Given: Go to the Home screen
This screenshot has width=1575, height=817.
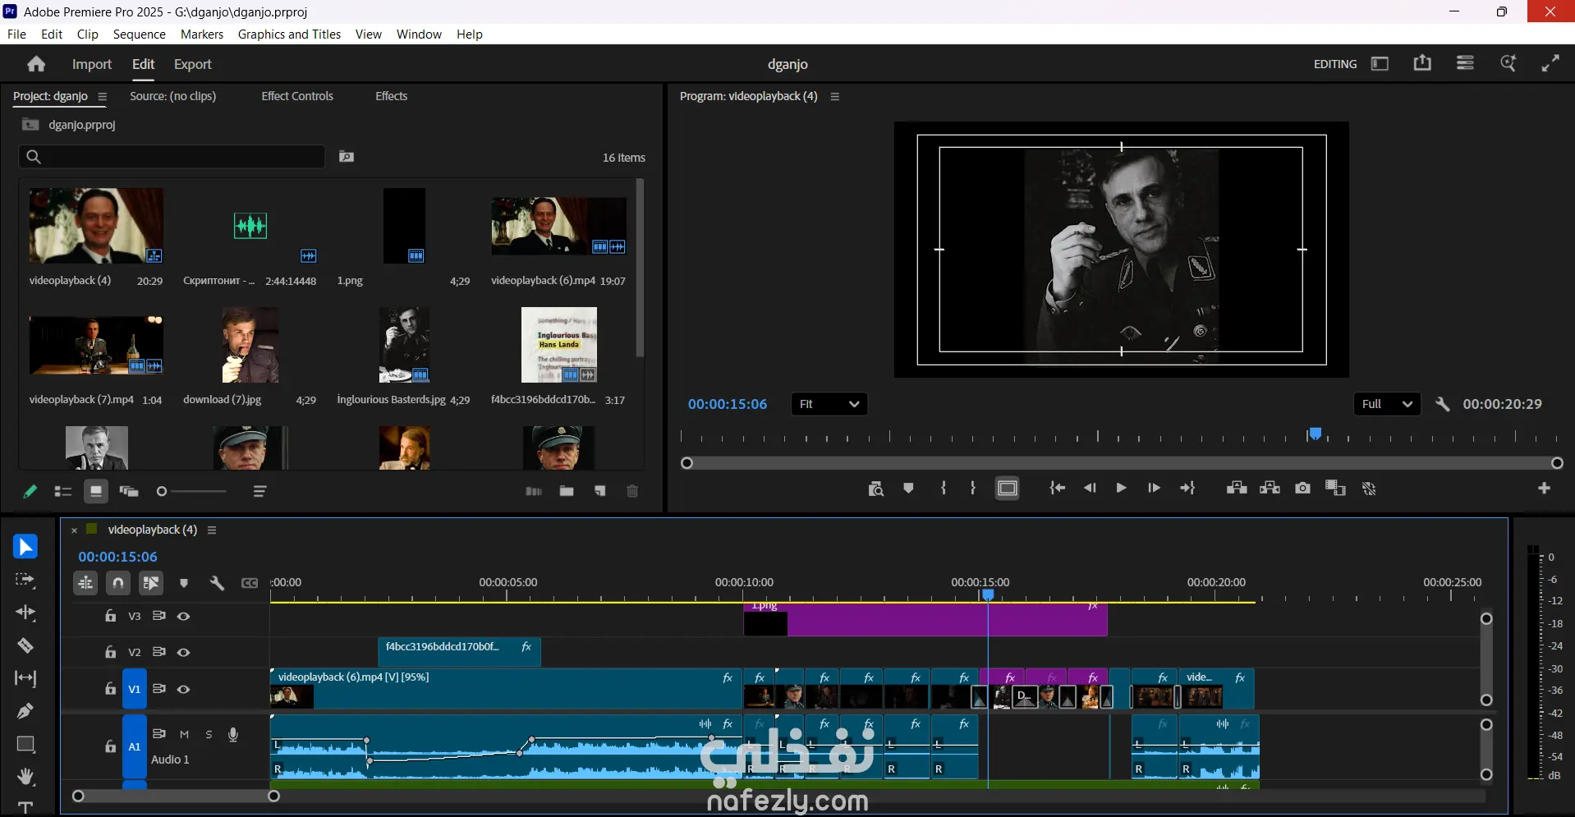Looking at the screenshot, I should tap(36, 64).
